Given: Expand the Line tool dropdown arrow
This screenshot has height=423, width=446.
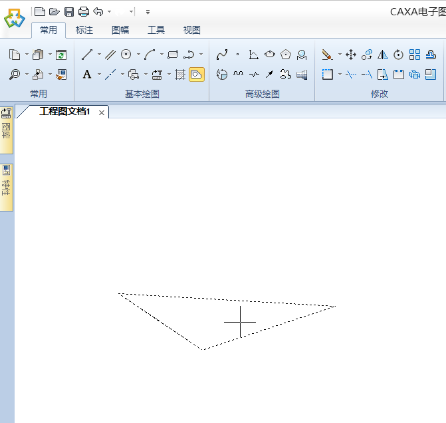Looking at the screenshot, I should pyautogui.click(x=99, y=54).
